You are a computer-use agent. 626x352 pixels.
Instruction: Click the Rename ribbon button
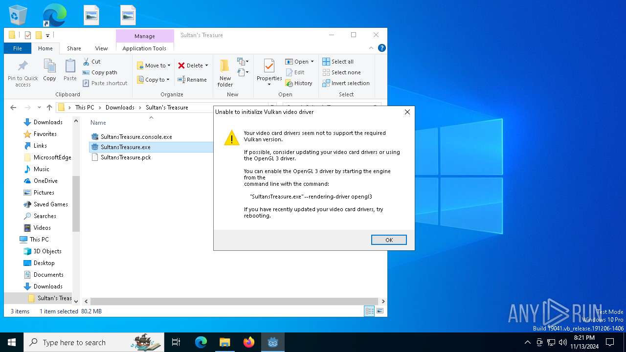tap(192, 80)
